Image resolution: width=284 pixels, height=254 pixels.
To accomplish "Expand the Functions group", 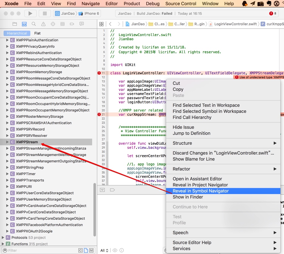I will (x=3, y=244).
